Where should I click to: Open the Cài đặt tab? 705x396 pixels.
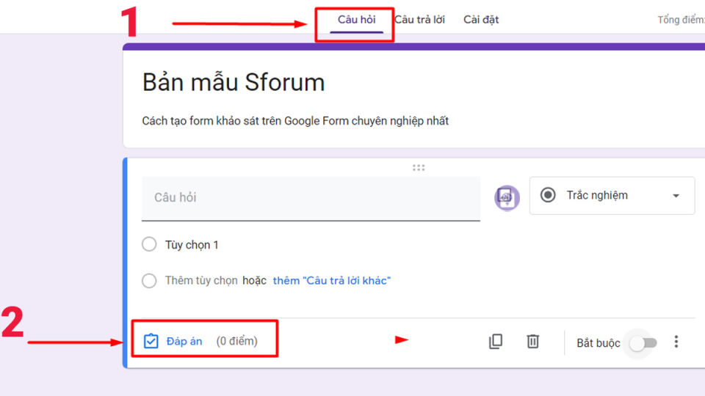481,20
